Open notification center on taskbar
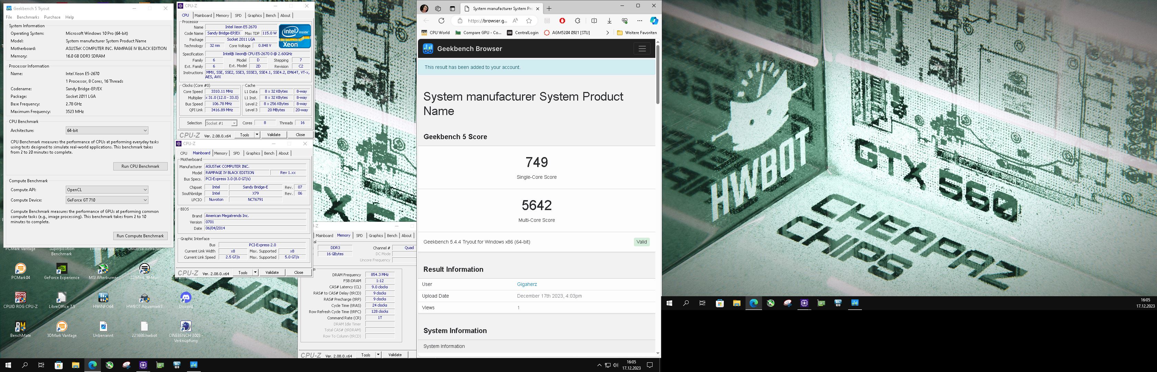1157x372 pixels. tap(649, 365)
